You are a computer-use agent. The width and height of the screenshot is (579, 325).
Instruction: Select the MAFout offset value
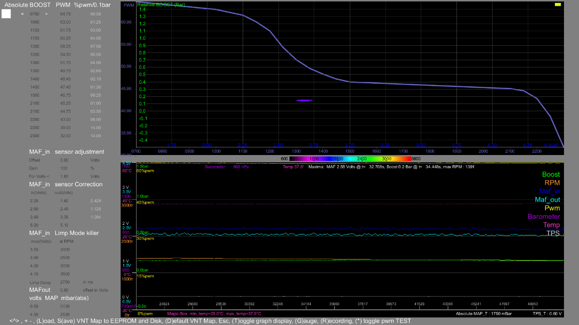pos(64,290)
